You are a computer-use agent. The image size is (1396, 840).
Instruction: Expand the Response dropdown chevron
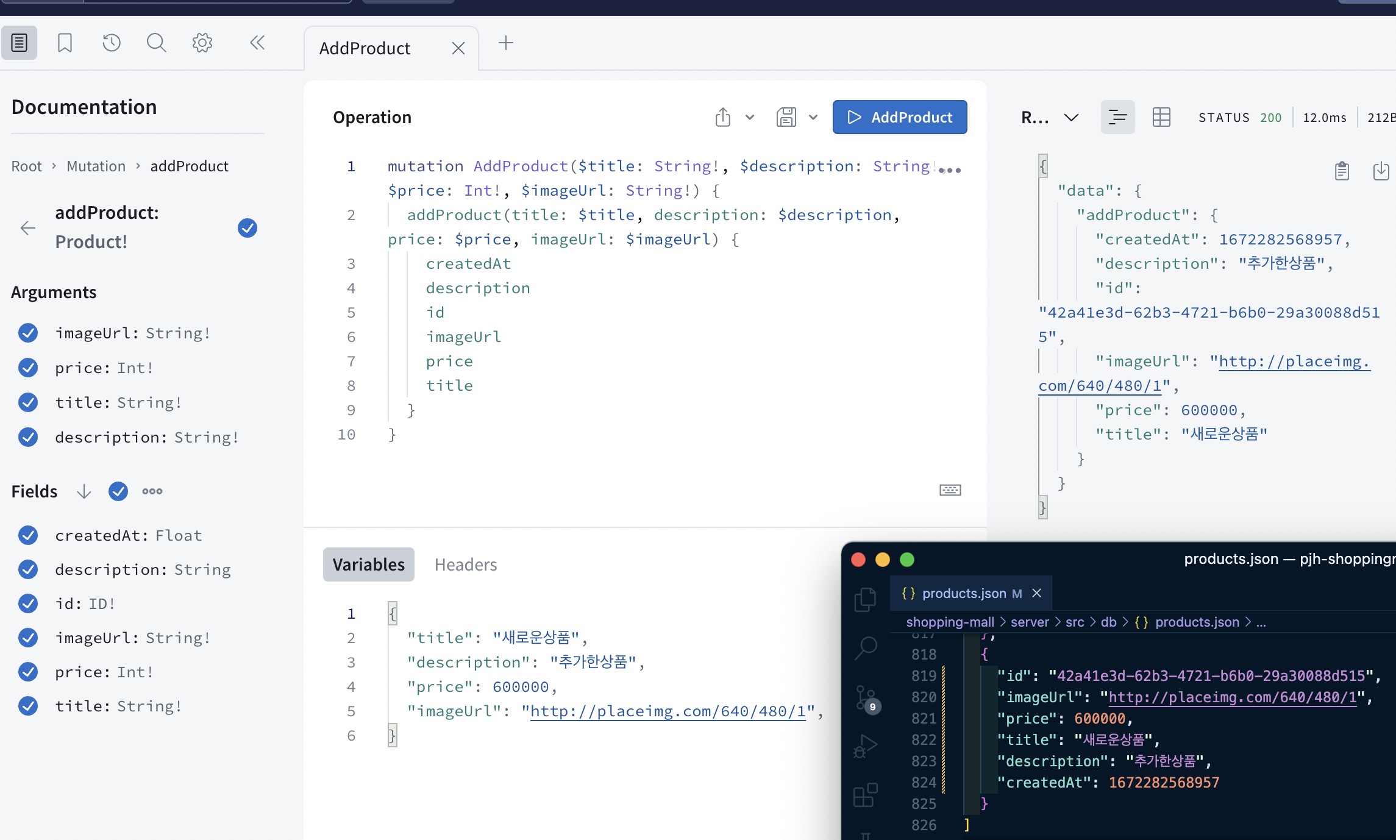1071,117
